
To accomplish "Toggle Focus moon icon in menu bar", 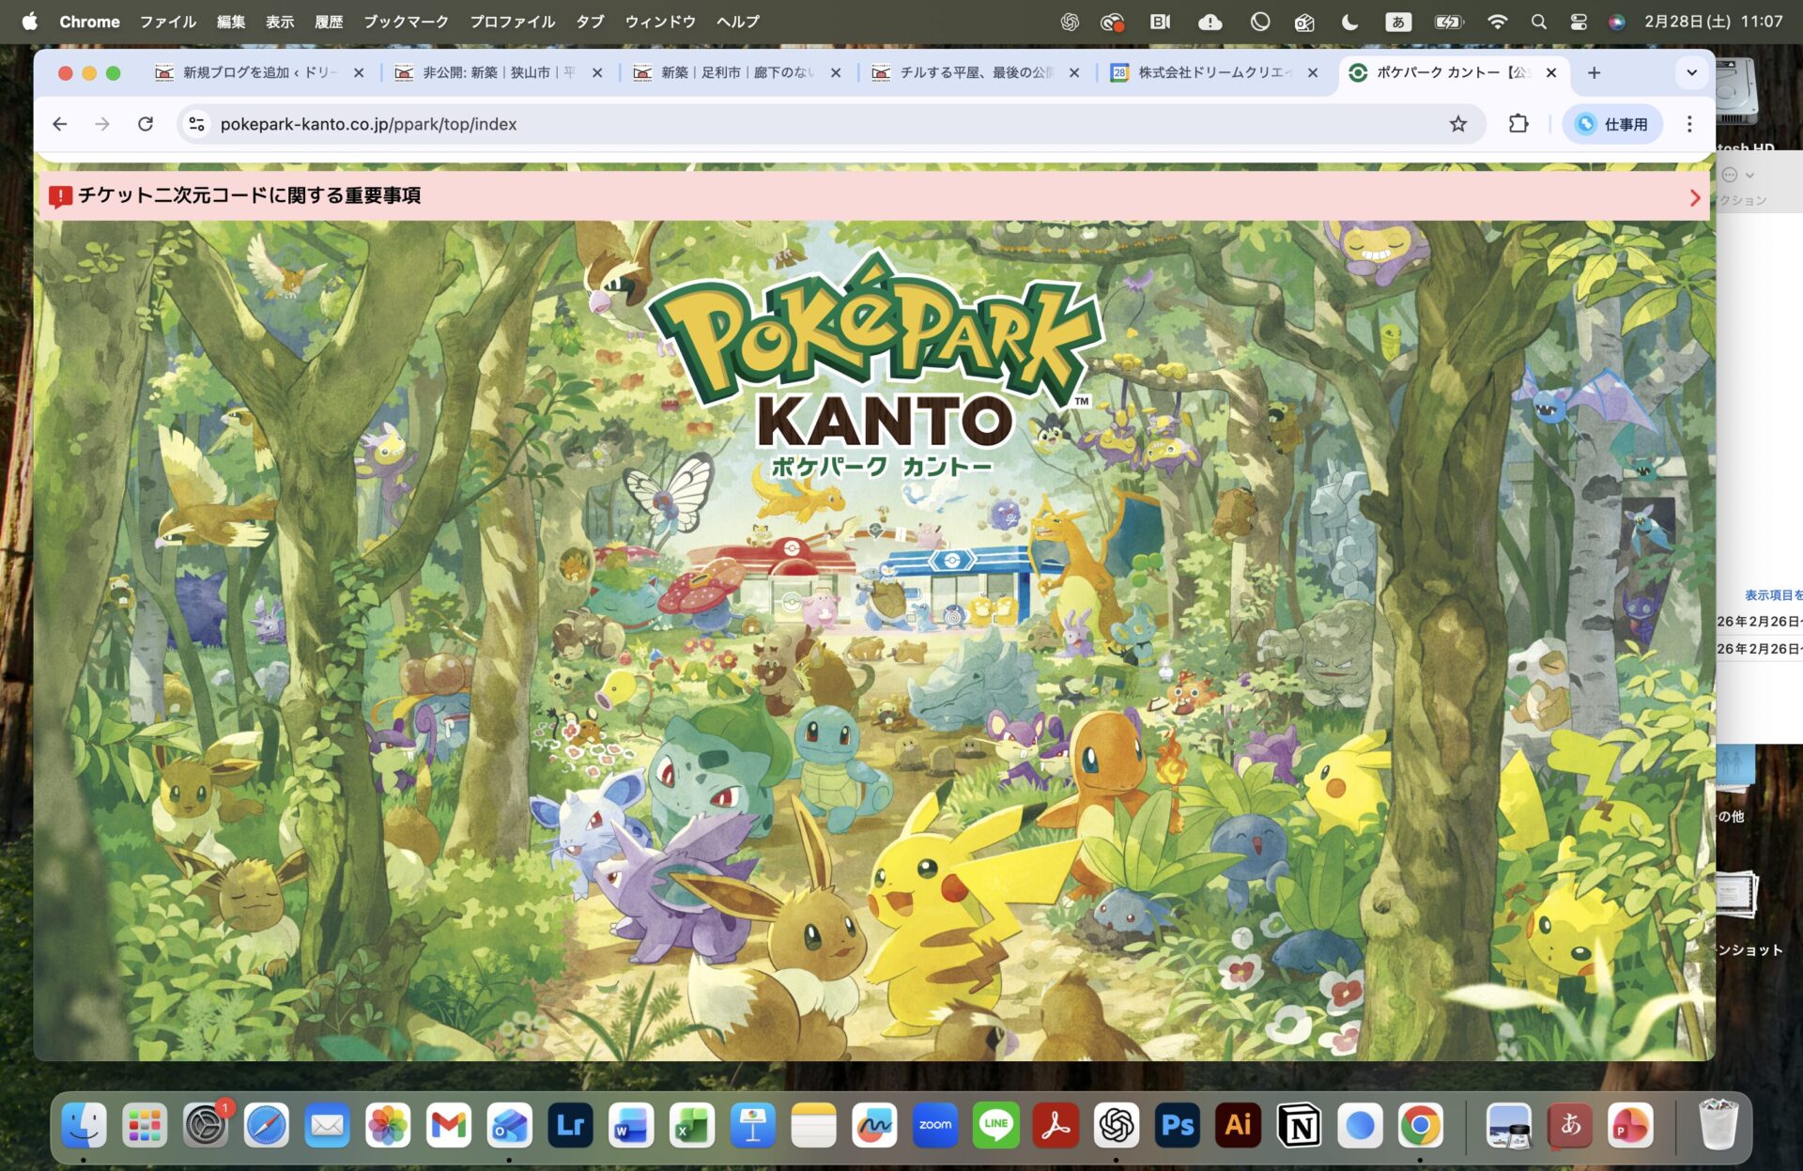I will click(x=1349, y=22).
